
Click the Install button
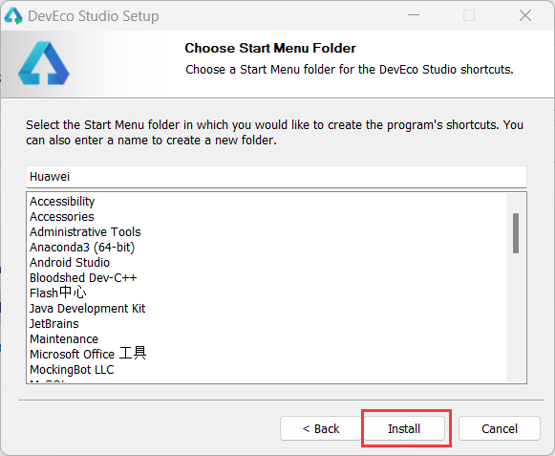404,428
